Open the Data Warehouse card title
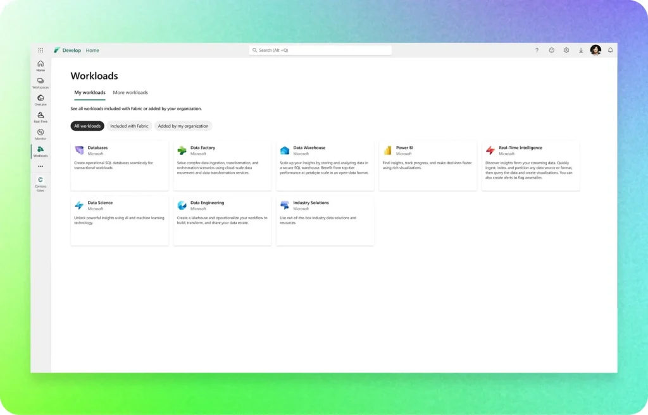This screenshot has width=648, height=415. pyautogui.click(x=309, y=148)
